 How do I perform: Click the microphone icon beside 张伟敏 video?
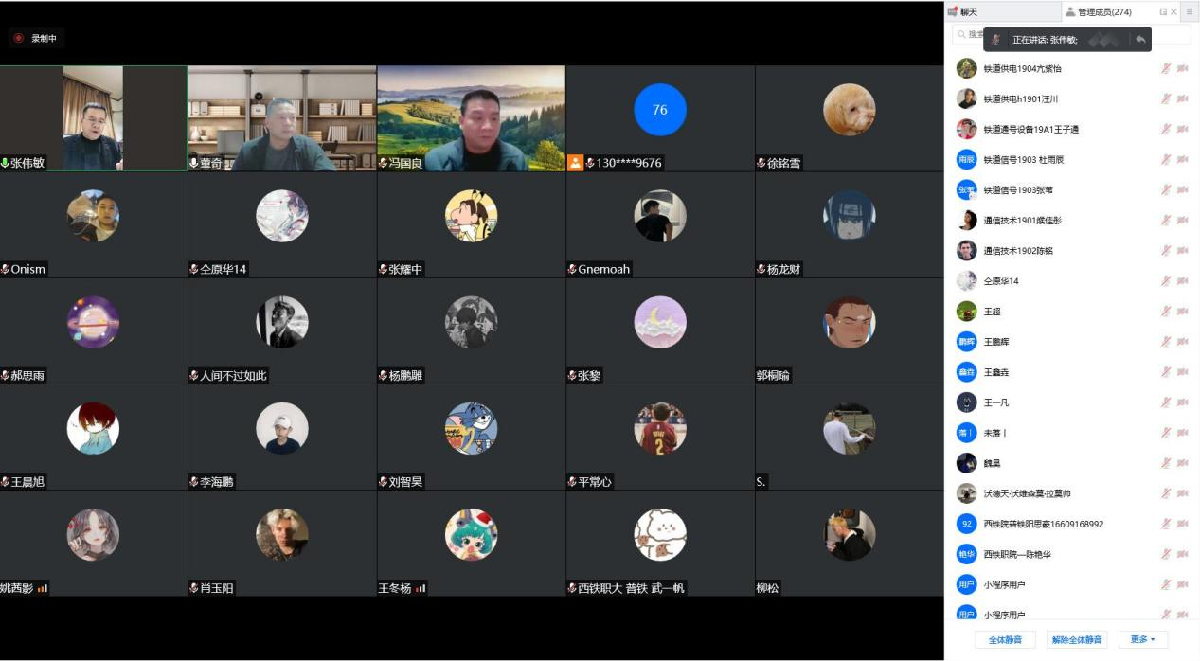click(5, 163)
